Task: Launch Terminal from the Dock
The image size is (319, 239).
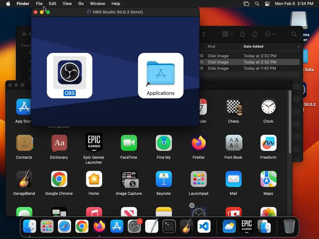Action: (169, 226)
